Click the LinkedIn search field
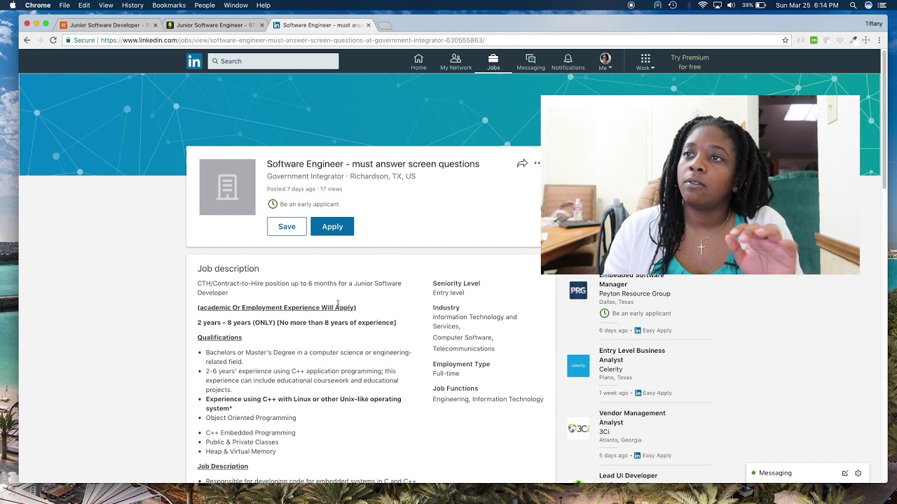The image size is (897, 504). pos(273,61)
